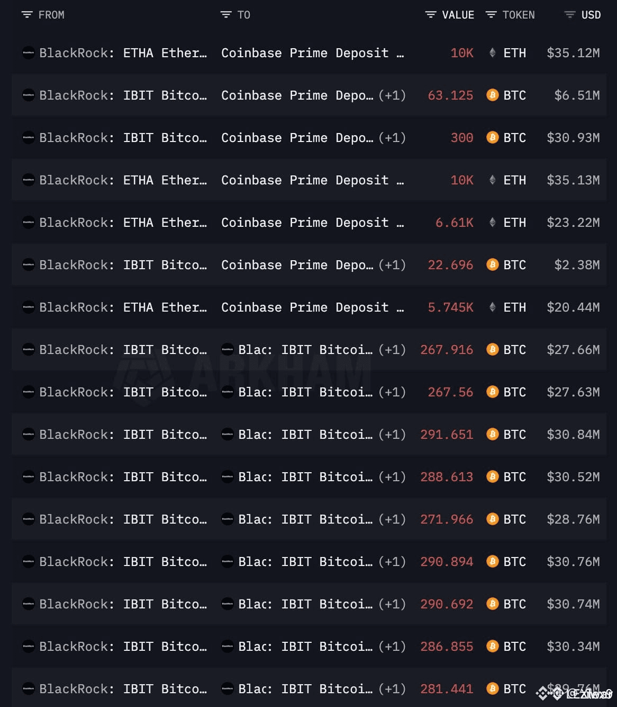Open the Blac: IBIT Bitcoi recipient in the 271.966 row
Image resolution: width=617 pixels, height=707 pixels.
[x=305, y=519]
